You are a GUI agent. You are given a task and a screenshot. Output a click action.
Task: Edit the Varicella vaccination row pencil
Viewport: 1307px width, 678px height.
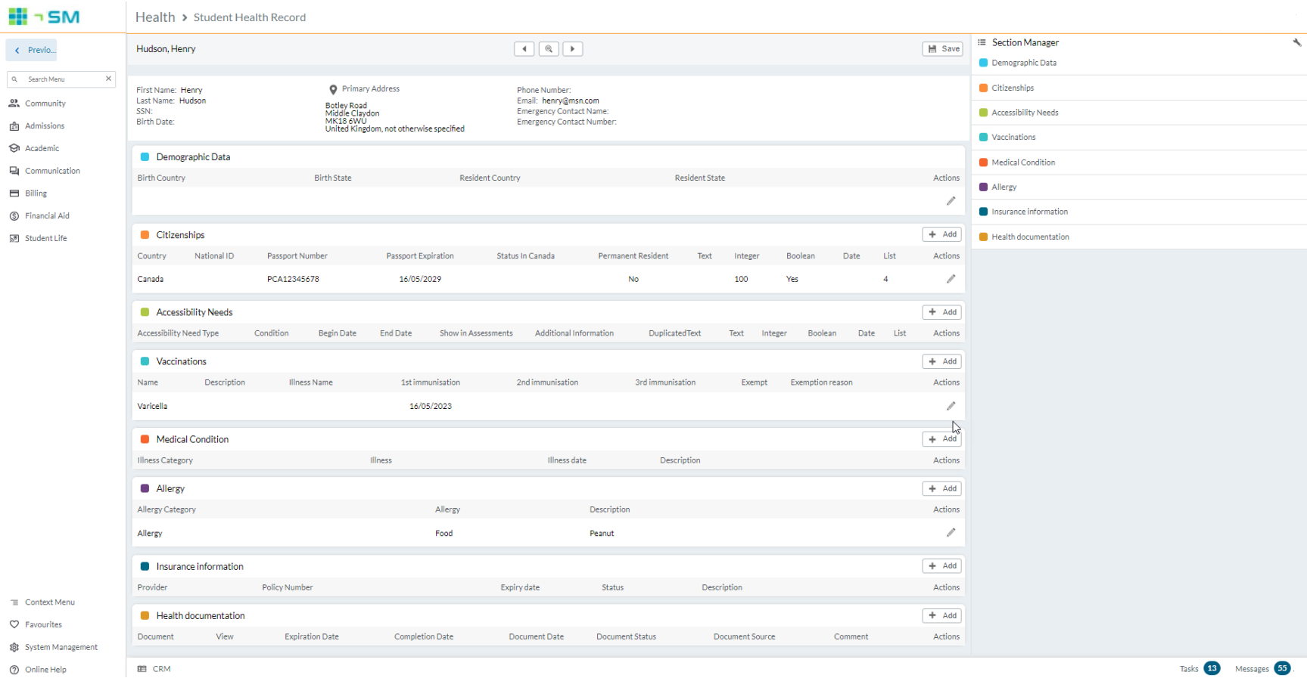click(951, 406)
